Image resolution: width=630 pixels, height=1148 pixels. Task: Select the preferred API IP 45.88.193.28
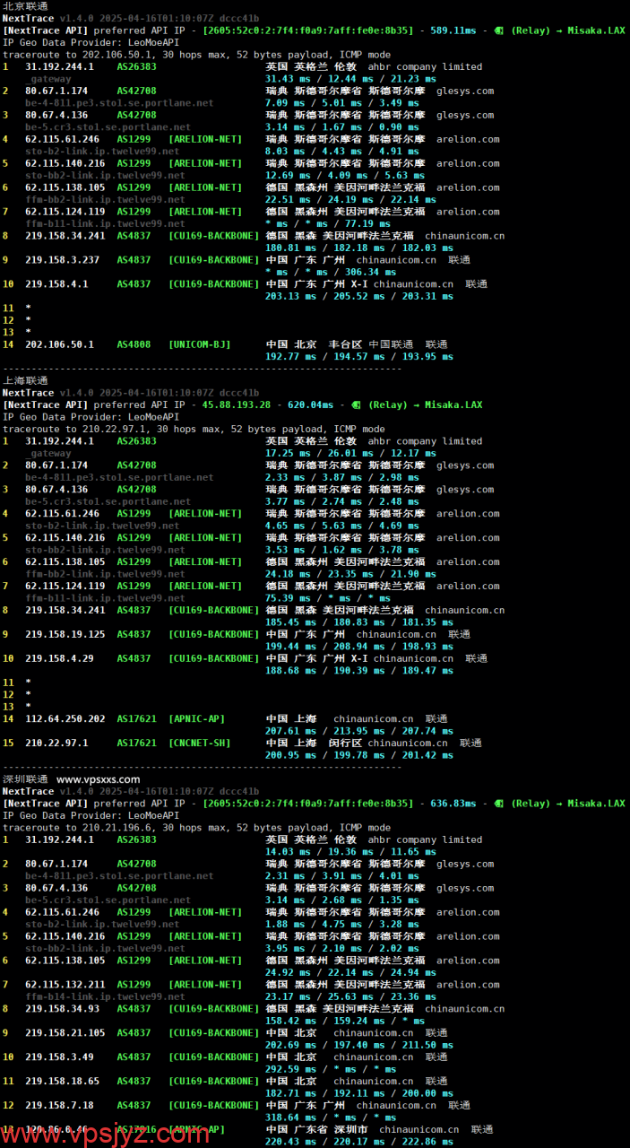(237, 404)
